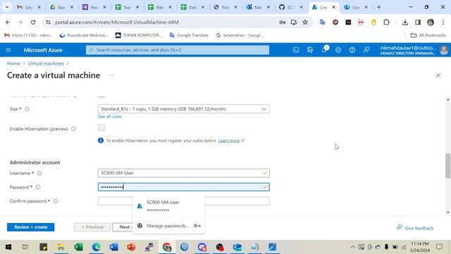The image size is (451, 254).
Task: Bookmark this page with the star icon
Action: 305,22
